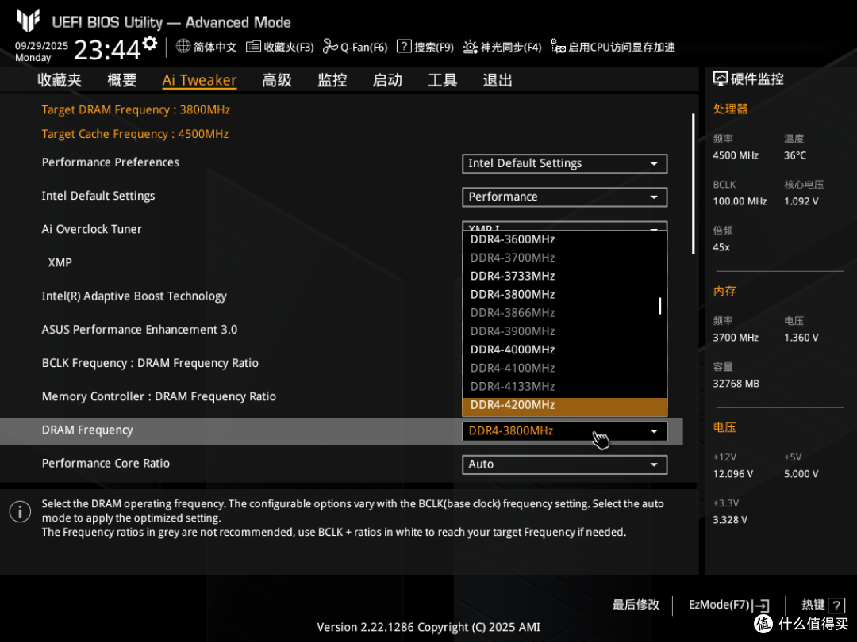Click the 36°C temperature reading

coord(795,155)
